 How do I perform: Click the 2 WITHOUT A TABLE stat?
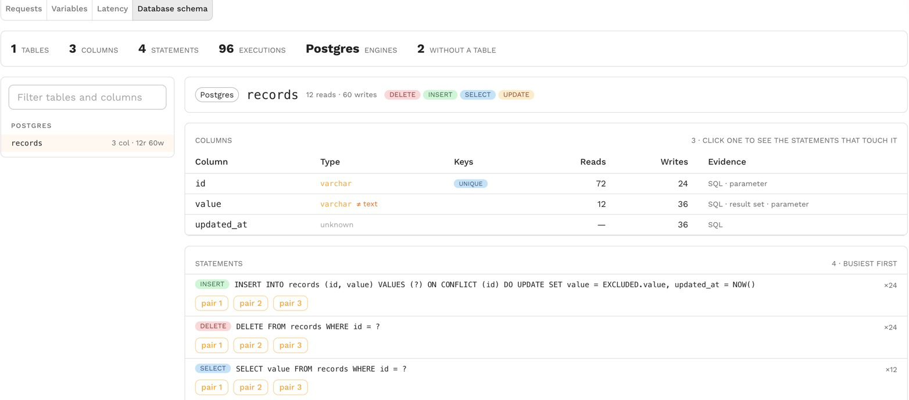[456, 49]
